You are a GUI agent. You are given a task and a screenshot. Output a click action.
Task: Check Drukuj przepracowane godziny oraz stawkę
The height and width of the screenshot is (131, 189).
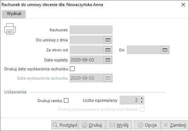142,109
